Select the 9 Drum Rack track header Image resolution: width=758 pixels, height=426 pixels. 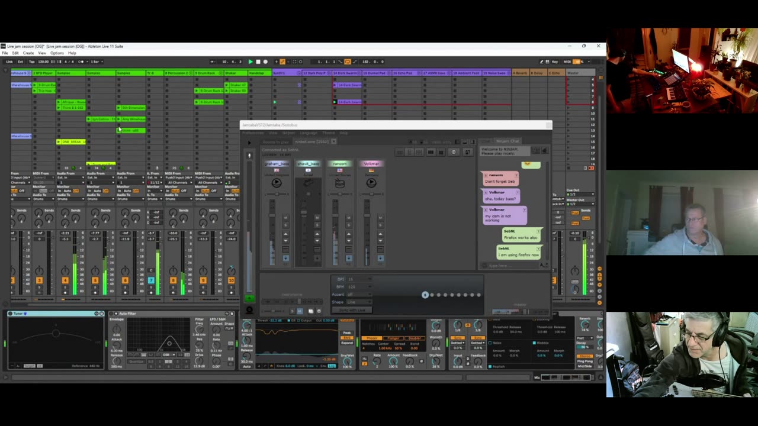[208, 73]
